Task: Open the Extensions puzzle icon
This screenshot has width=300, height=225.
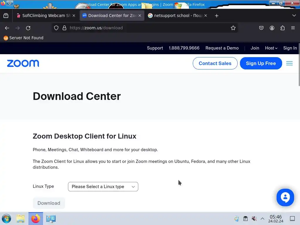Action: pyautogui.click(x=282, y=28)
